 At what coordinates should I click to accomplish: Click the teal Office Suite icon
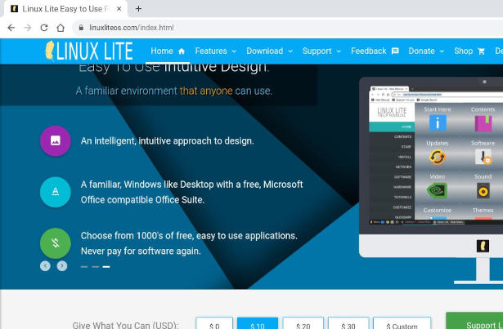click(56, 192)
